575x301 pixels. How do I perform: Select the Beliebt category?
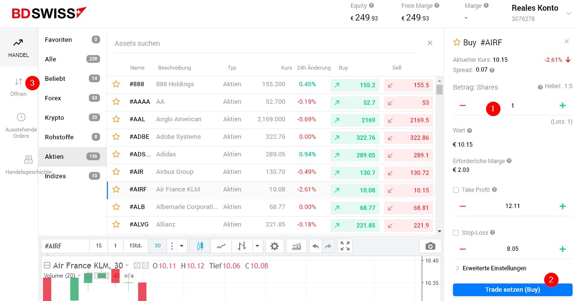(72, 78)
